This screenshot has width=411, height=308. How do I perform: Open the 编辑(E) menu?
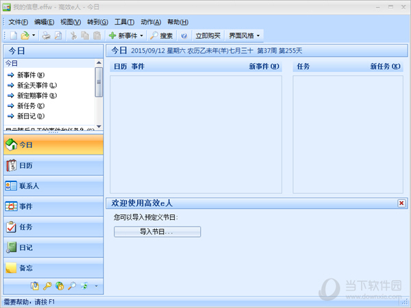44,22
